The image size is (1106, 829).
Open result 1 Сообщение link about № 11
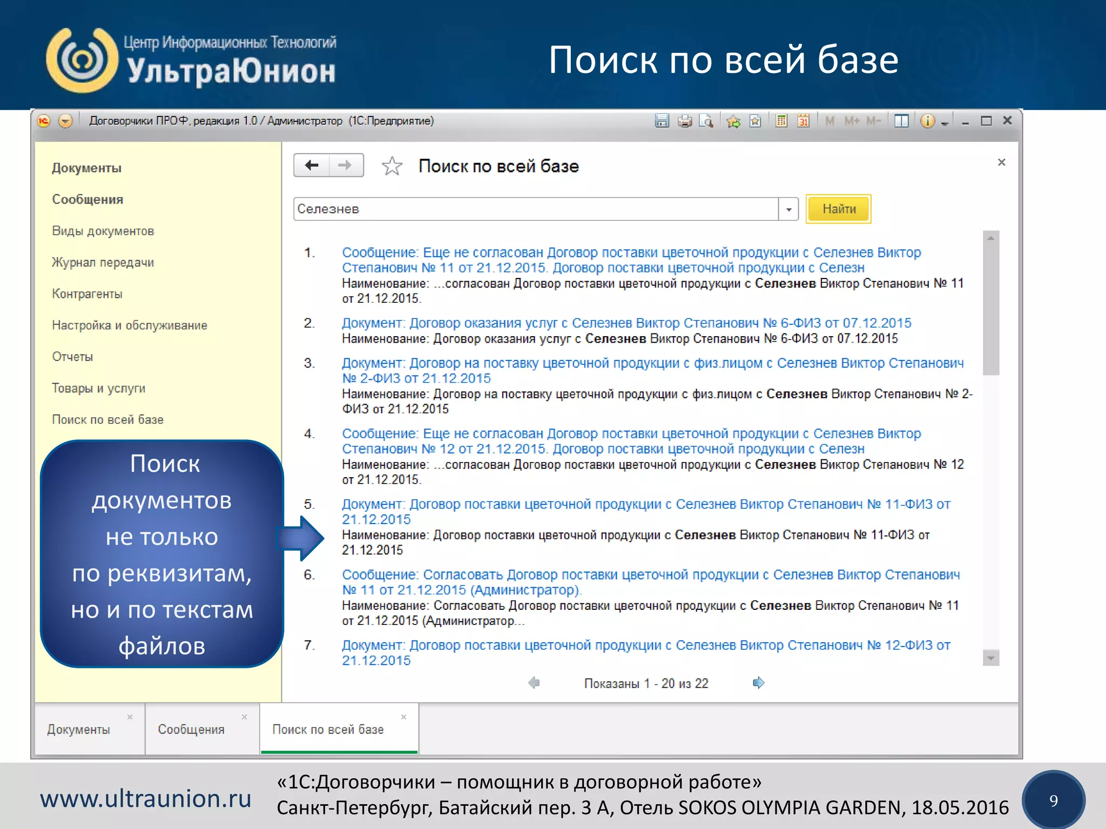click(631, 260)
